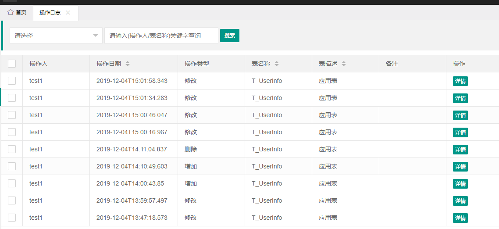Click 应用表 in the 14:00:43.85 row
499x229 pixels.
point(328,183)
